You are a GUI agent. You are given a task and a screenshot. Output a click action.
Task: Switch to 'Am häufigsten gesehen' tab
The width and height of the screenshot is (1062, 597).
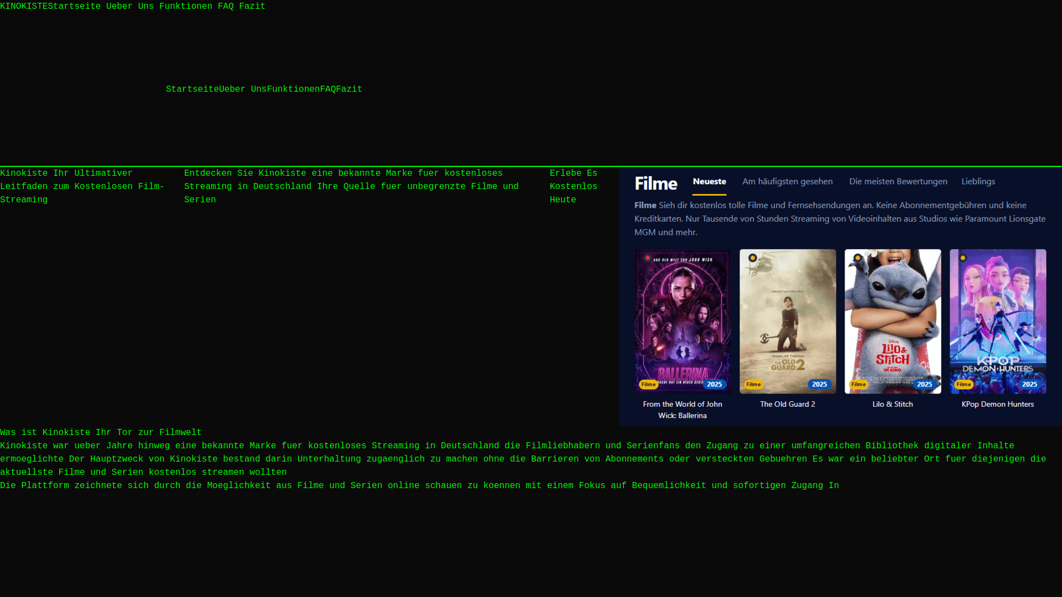[787, 182]
